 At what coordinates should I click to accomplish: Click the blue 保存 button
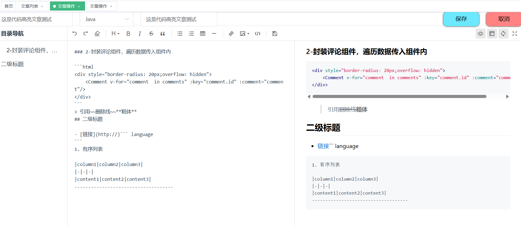pos(461,19)
